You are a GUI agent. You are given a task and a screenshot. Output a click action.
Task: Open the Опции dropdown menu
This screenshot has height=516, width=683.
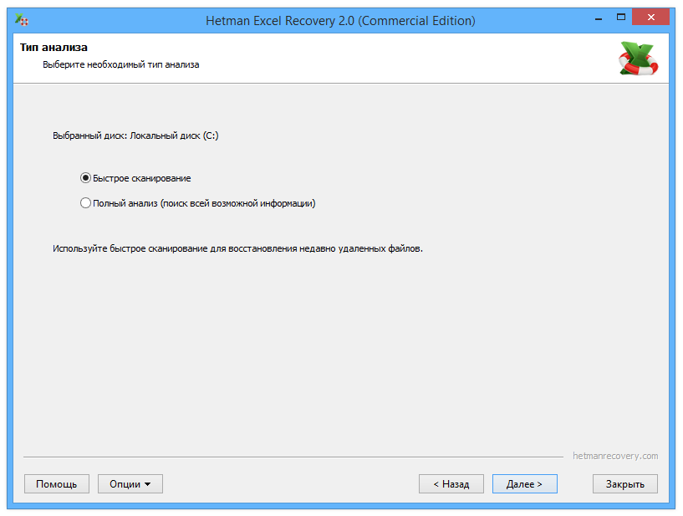coord(130,483)
